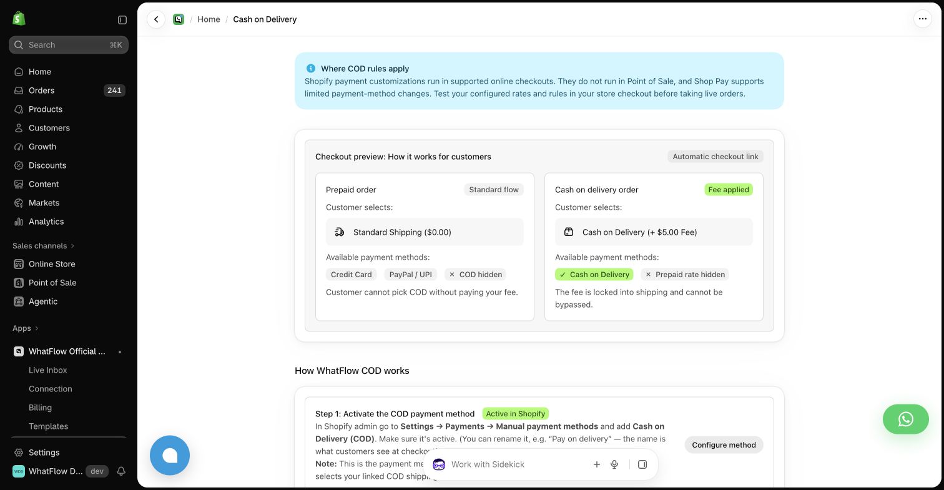The width and height of the screenshot is (944, 490).
Task: Click the Configure method button
Action: tap(724, 445)
